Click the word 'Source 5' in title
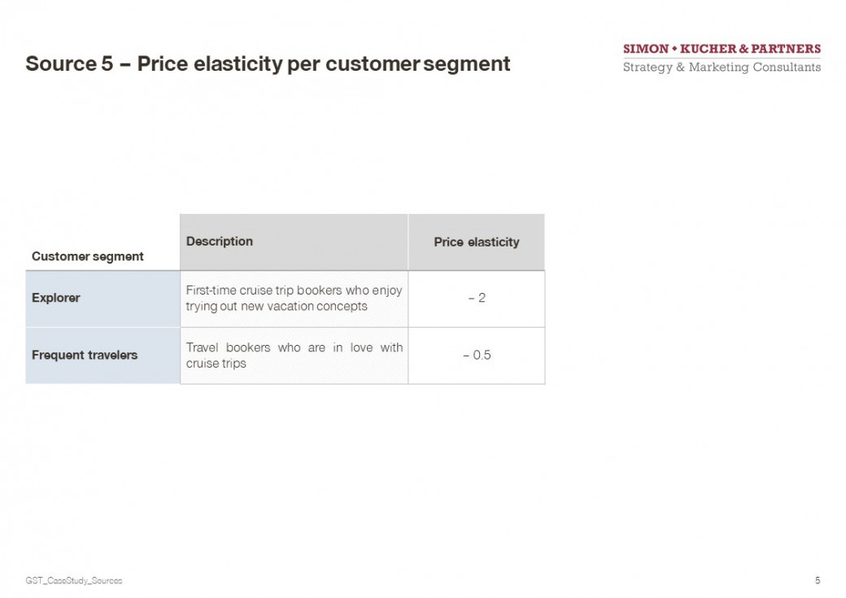This screenshot has width=846, height=598. click(70, 63)
